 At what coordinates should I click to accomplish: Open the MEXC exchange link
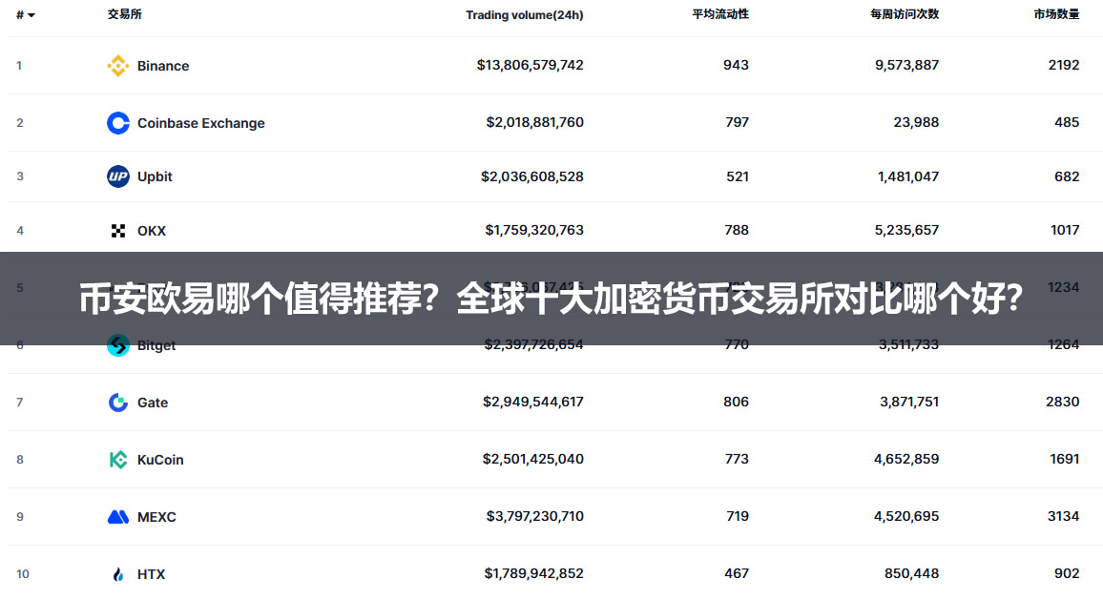(x=156, y=517)
